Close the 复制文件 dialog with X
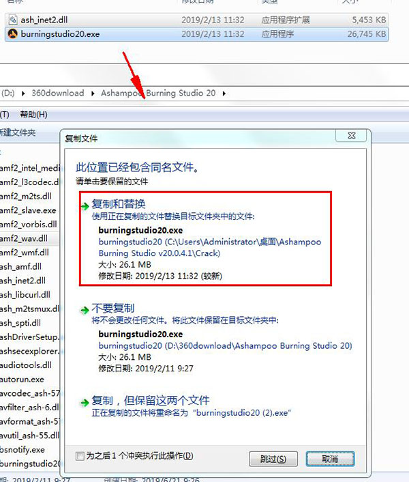The width and height of the screenshot is (409, 482). point(352,137)
